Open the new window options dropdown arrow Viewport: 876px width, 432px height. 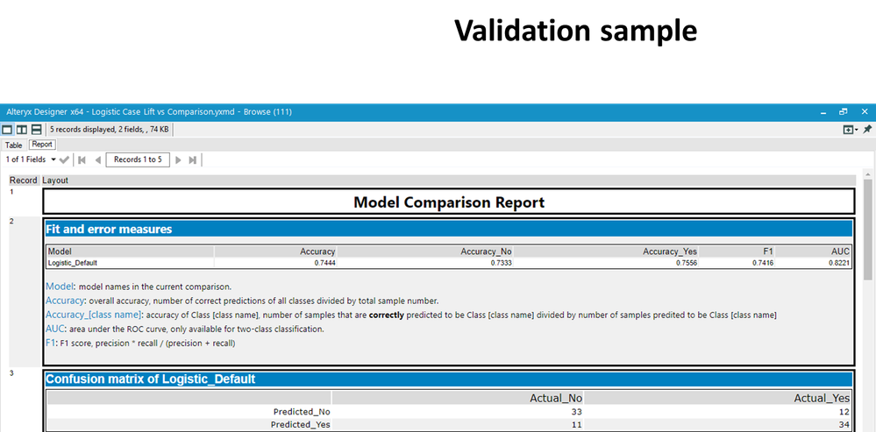coord(857,130)
